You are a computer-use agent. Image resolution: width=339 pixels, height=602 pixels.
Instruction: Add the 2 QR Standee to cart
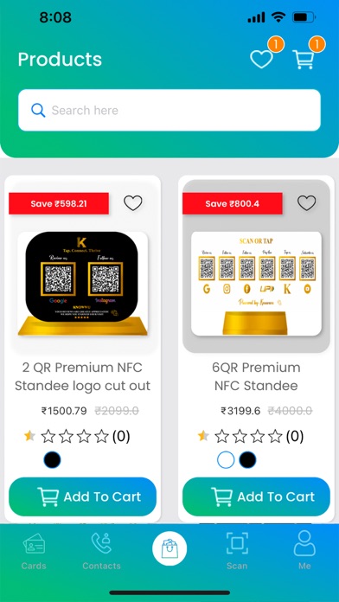82,496
